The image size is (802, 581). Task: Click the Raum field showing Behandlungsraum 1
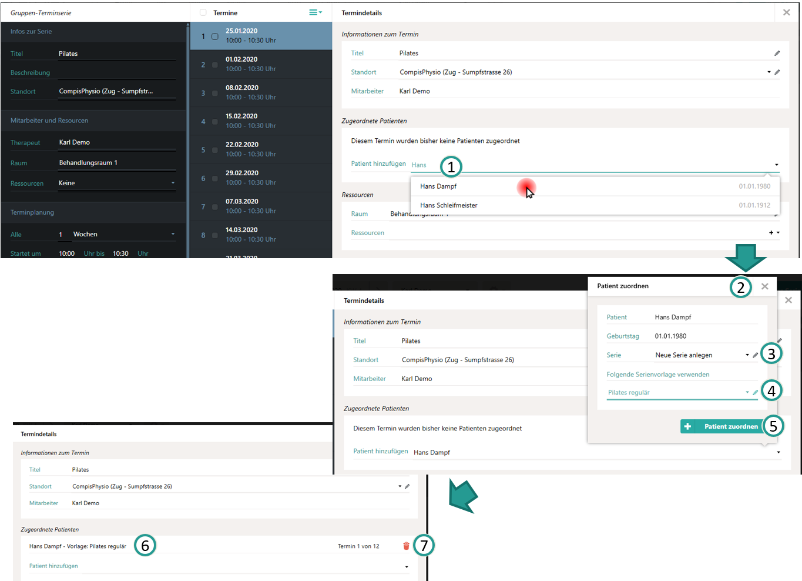(117, 163)
